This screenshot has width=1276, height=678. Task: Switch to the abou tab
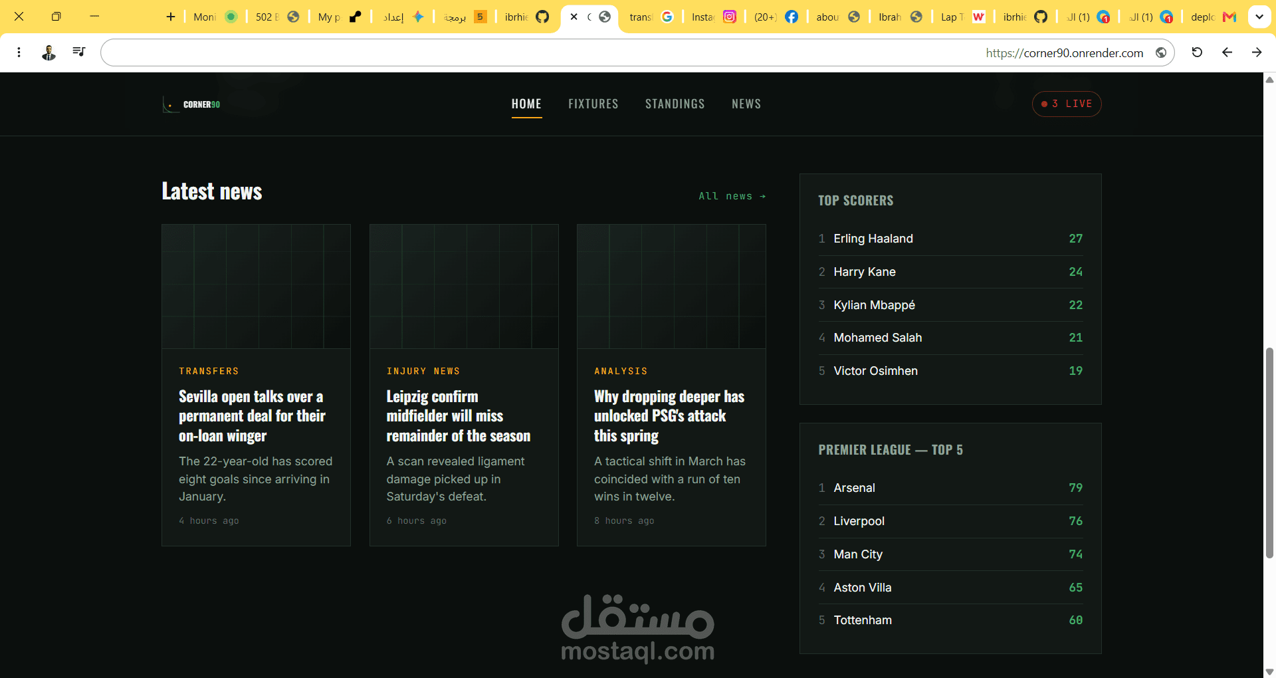(x=838, y=17)
